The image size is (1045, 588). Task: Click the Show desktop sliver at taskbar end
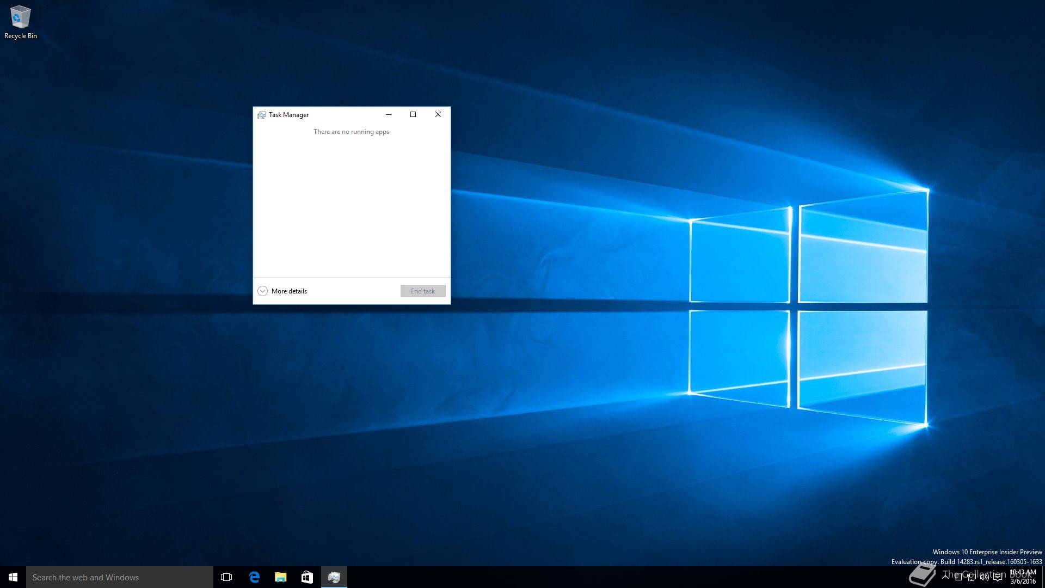coord(1043,577)
